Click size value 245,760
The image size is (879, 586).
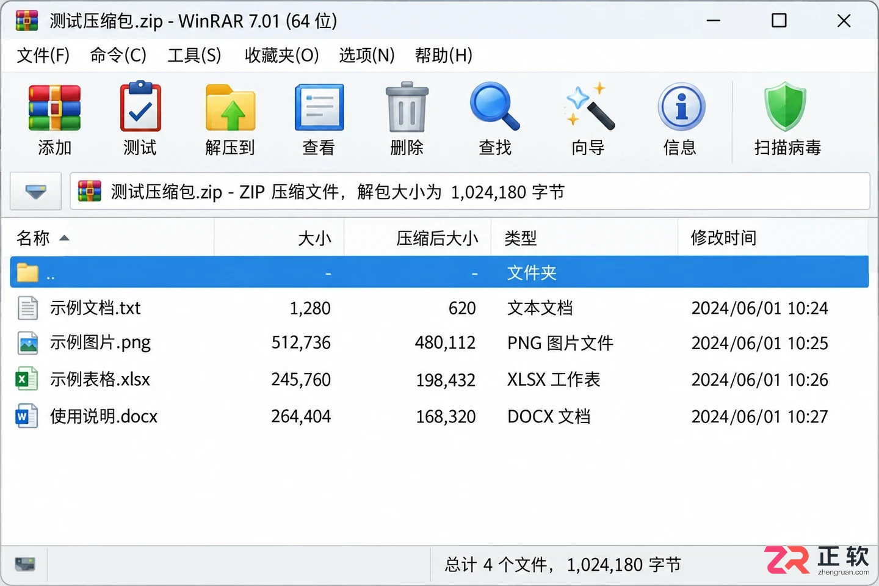pyautogui.click(x=301, y=380)
